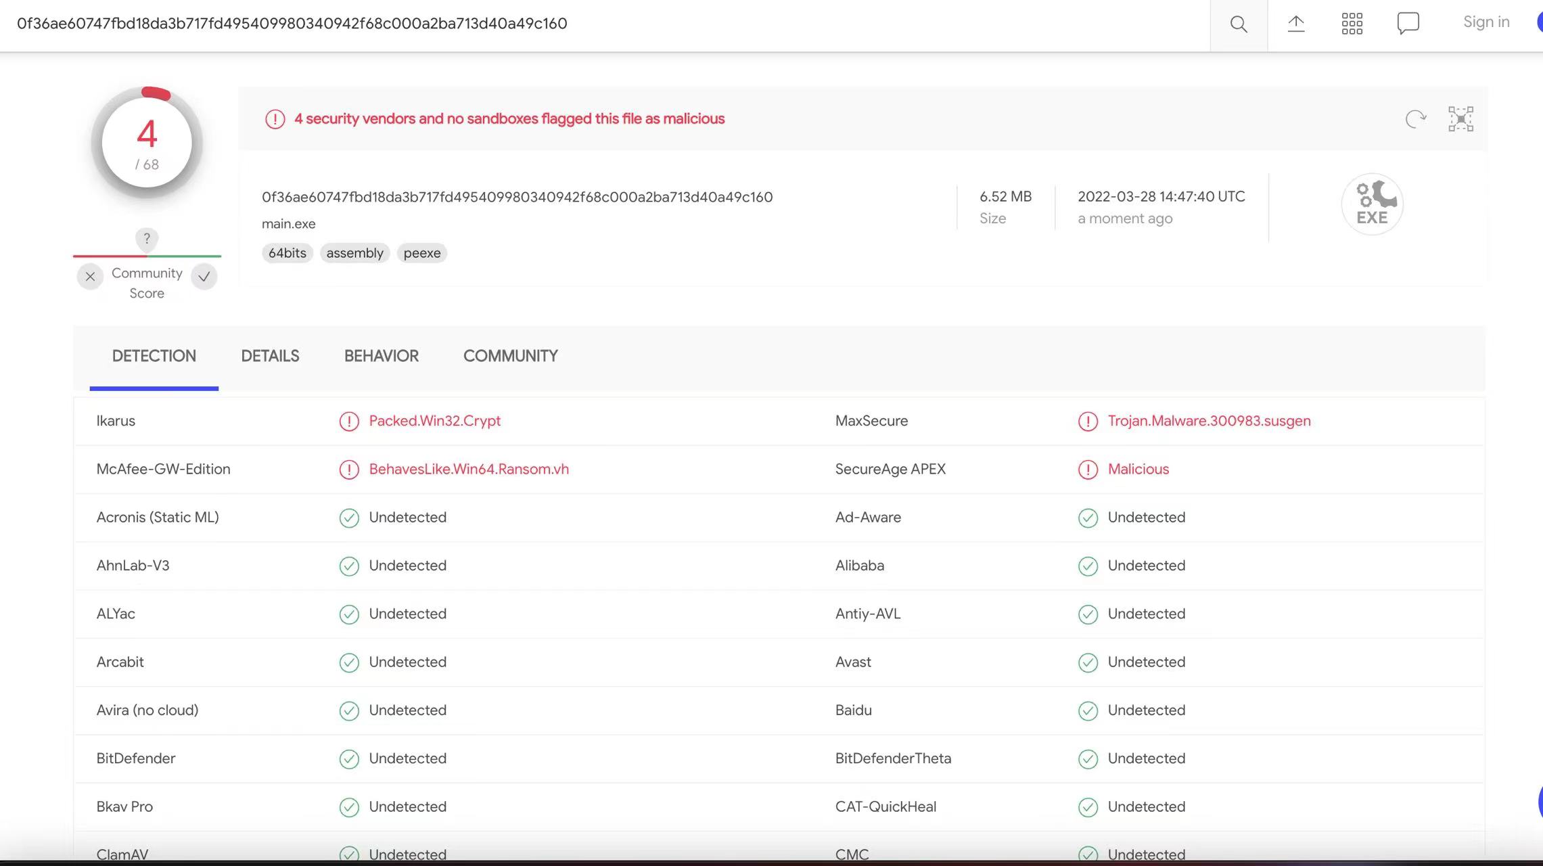Open the apps grid icon
The height and width of the screenshot is (866, 1543).
point(1352,24)
